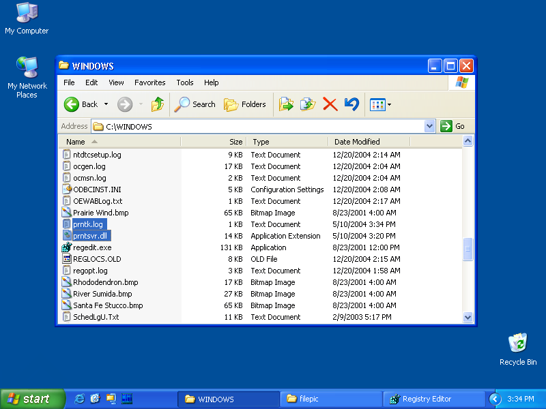
Task: Open My Computer desktop icon
Action: click(x=27, y=18)
